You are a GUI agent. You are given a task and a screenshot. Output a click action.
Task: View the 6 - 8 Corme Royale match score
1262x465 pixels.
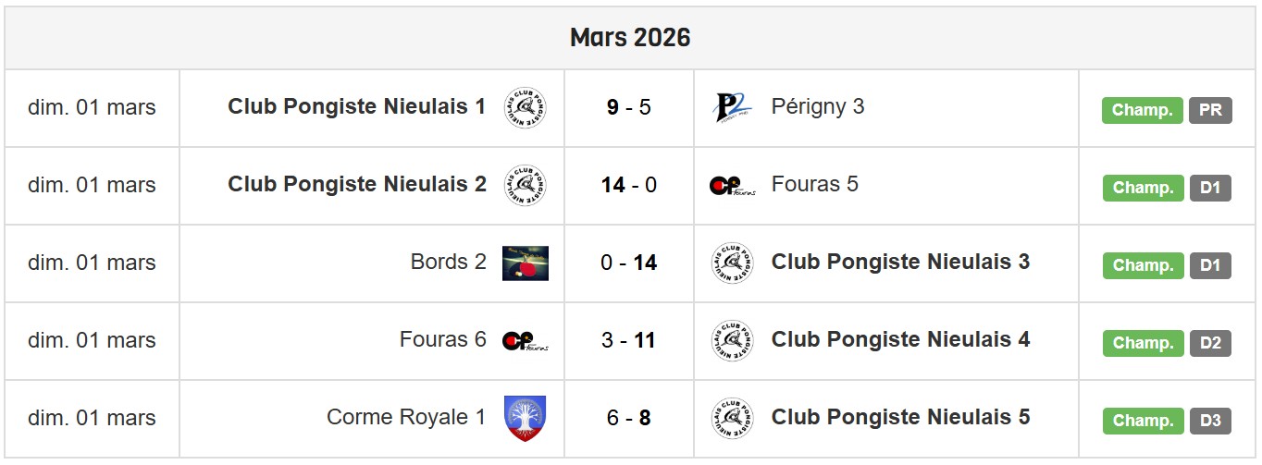click(x=629, y=418)
